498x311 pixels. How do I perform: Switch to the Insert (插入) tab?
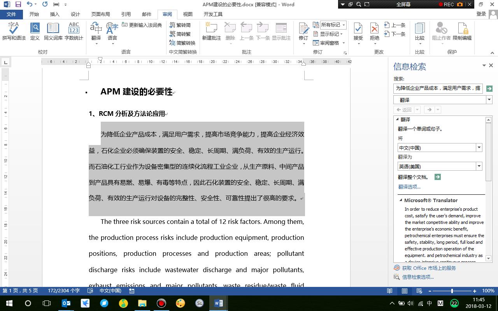point(55,14)
